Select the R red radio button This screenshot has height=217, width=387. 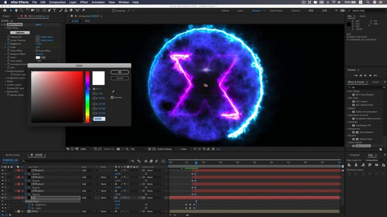point(94,104)
